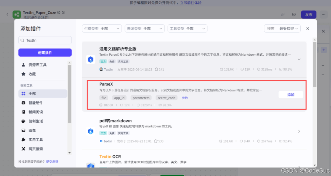
Task: Click the 通用文档解析专业版 plugin logo
Action: [90, 60]
